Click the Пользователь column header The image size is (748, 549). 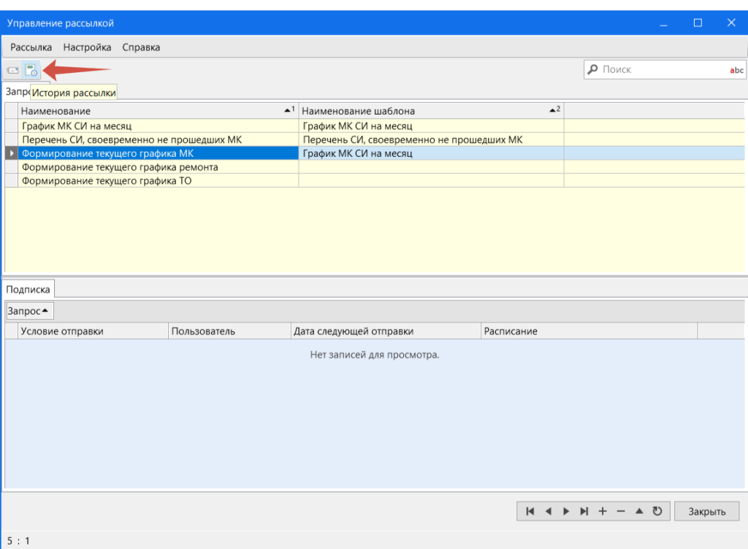pos(229,331)
